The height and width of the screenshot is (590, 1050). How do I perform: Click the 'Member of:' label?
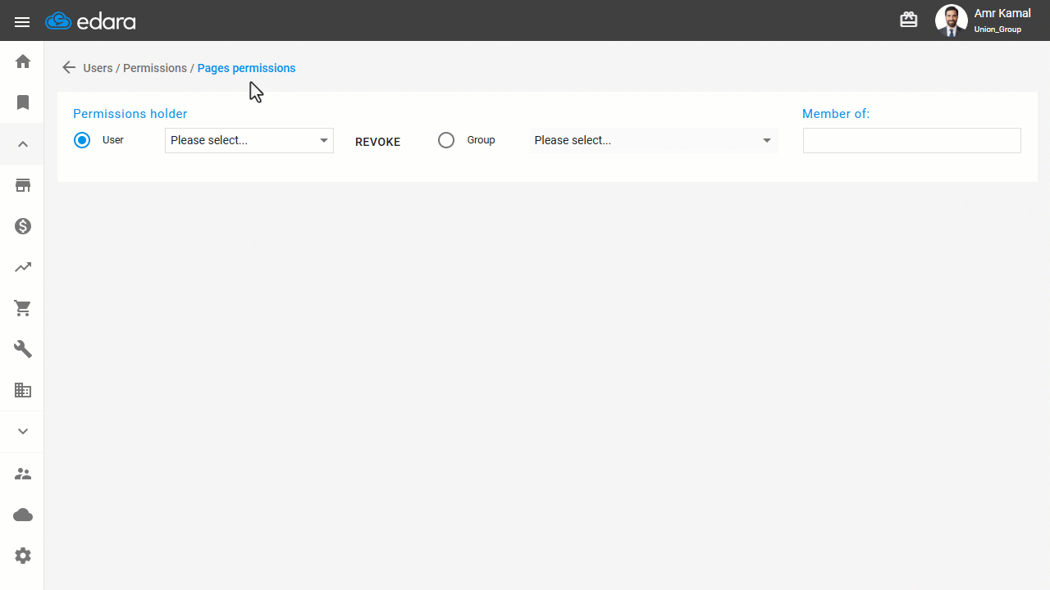(x=836, y=114)
